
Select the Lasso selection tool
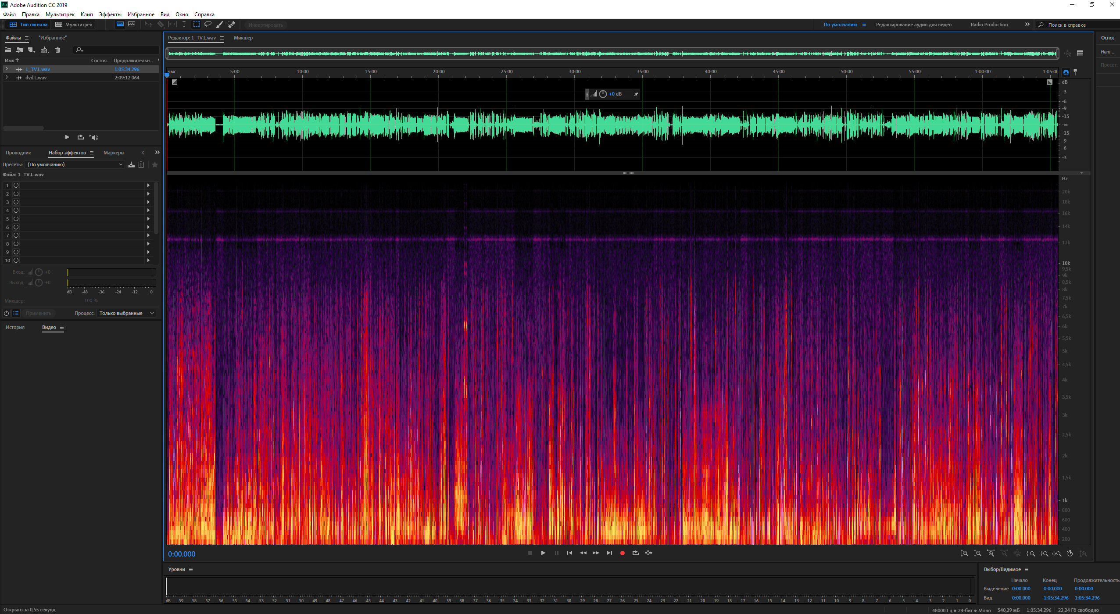[x=208, y=25]
